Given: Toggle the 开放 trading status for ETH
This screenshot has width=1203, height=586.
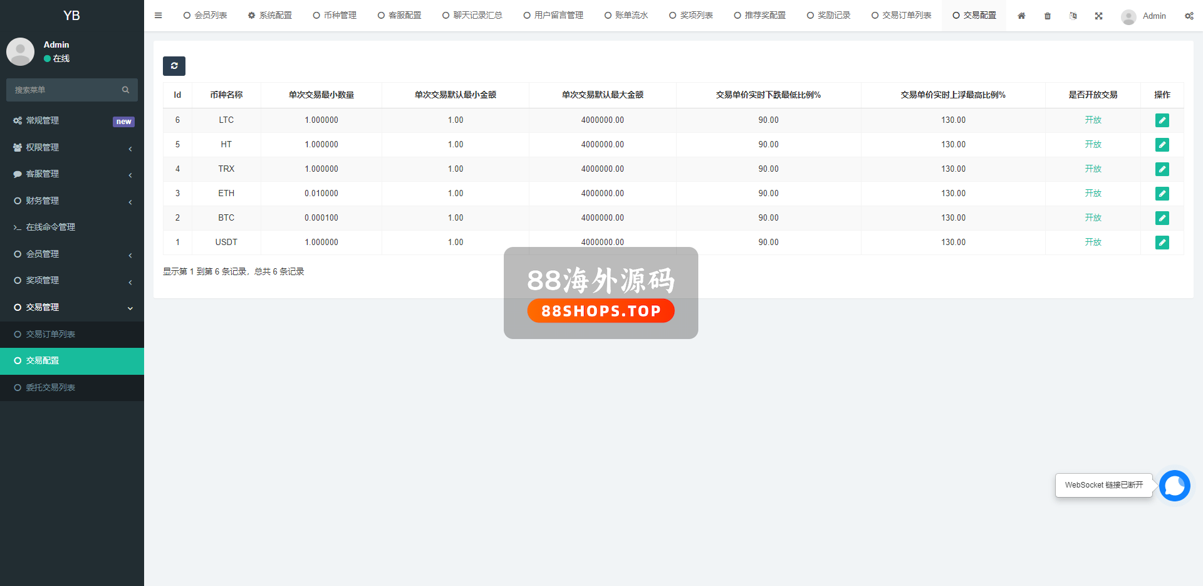Looking at the screenshot, I should (x=1093, y=193).
